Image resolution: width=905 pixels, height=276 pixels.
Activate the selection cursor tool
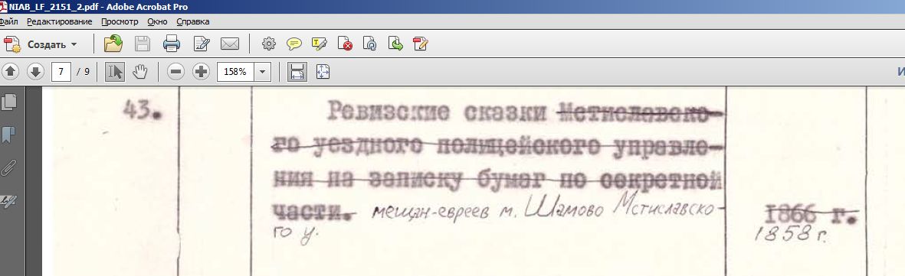(x=115, y=72)
